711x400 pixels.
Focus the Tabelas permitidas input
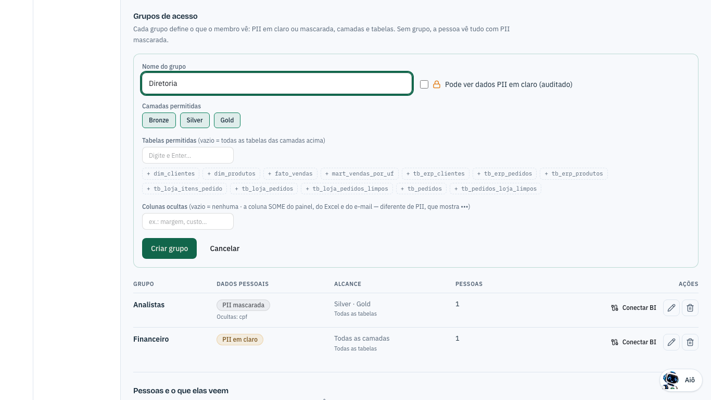[x=188, y=155]
